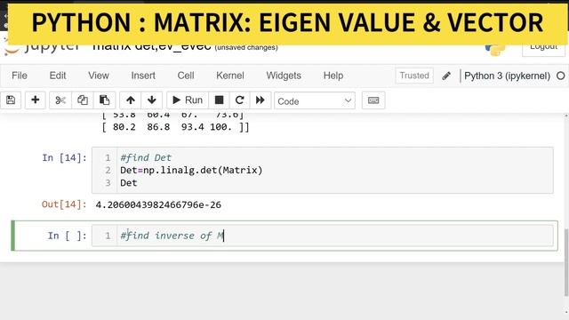Screen dimensions: 569x320
Task: Interrupt the kernel with the stop square icon
Action: [219, 100]
